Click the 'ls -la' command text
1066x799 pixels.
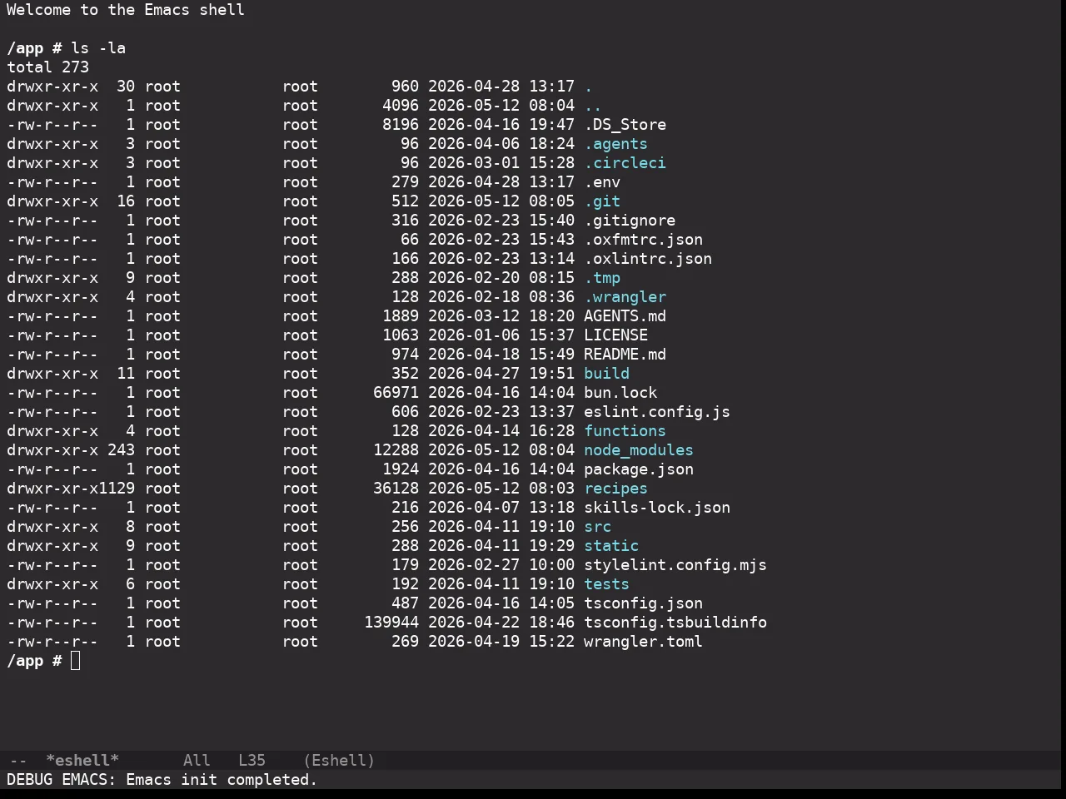[x=98, y=48]
